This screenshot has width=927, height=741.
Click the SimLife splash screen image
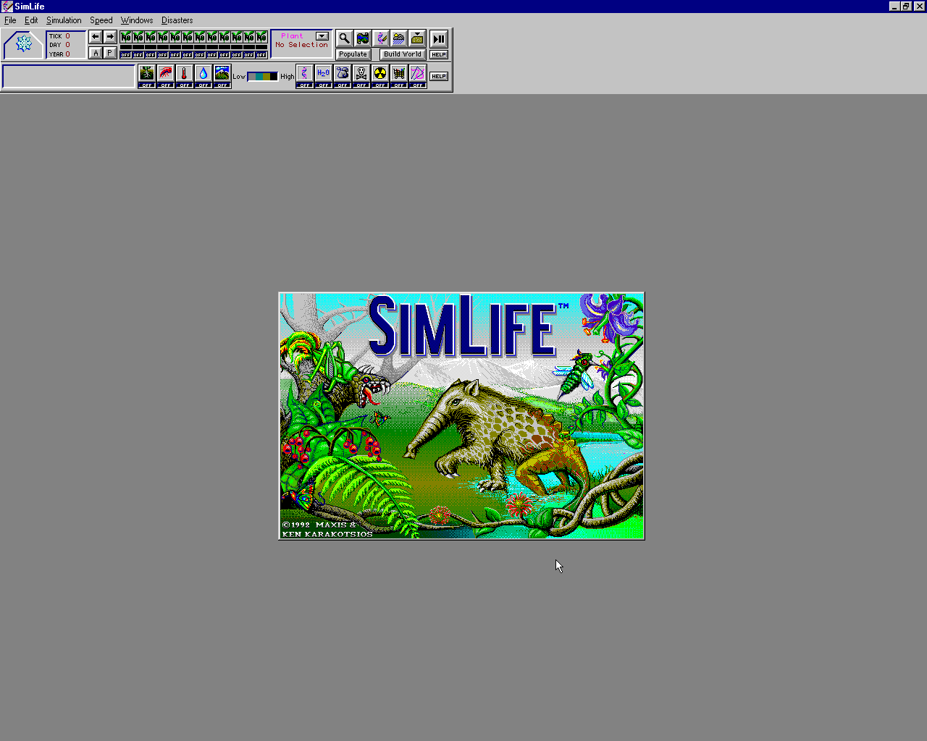461,416
